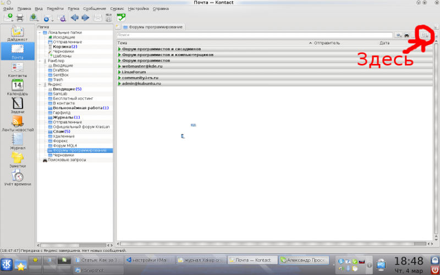
Task: Switch to настройки KMail taskbar window
Action: [150, 260]
